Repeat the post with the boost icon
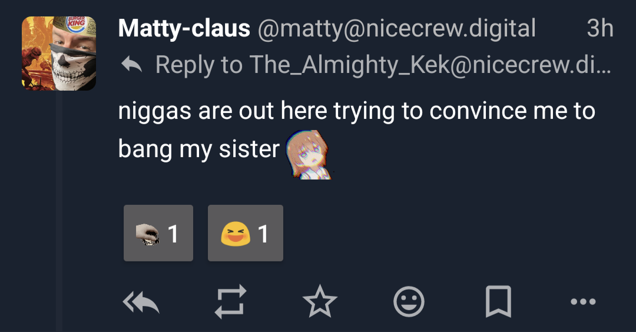The height and width of the screenshot is (332, 636). (x=230, y=303)
